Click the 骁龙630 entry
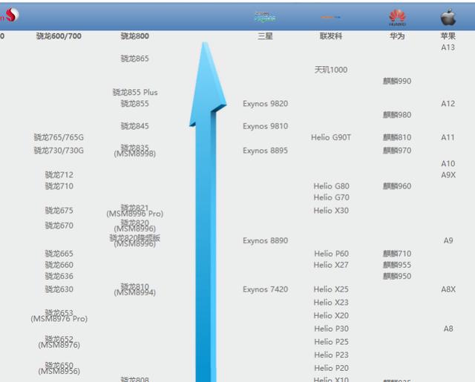 pyautogui.click(x=59, y=289)
